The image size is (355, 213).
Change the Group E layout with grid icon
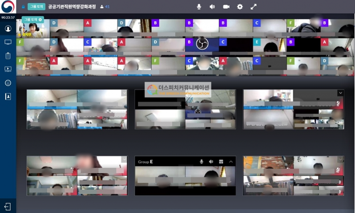[221, 162]
